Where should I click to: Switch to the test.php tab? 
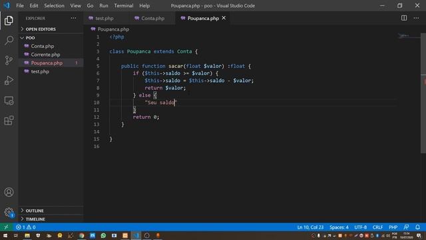(106, 18)
